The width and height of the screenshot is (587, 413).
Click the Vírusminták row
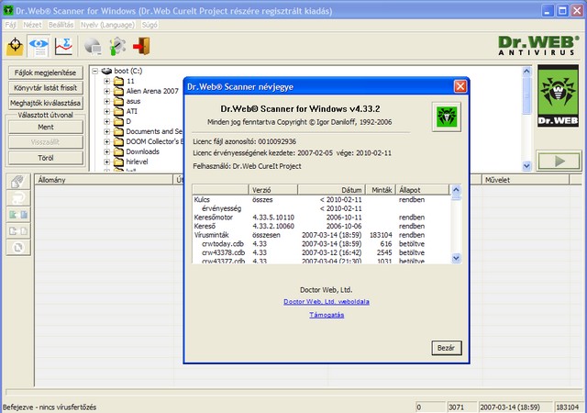[321, 235]
